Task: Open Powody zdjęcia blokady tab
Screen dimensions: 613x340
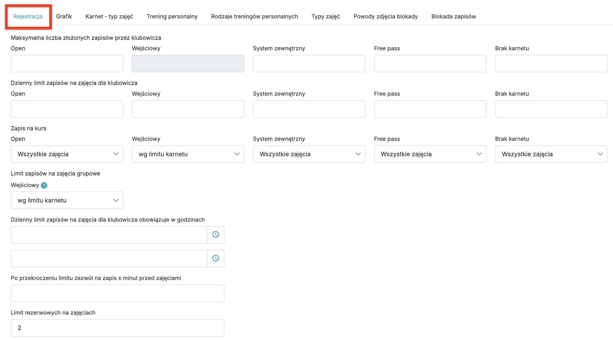Action: [x=385, y=16]
